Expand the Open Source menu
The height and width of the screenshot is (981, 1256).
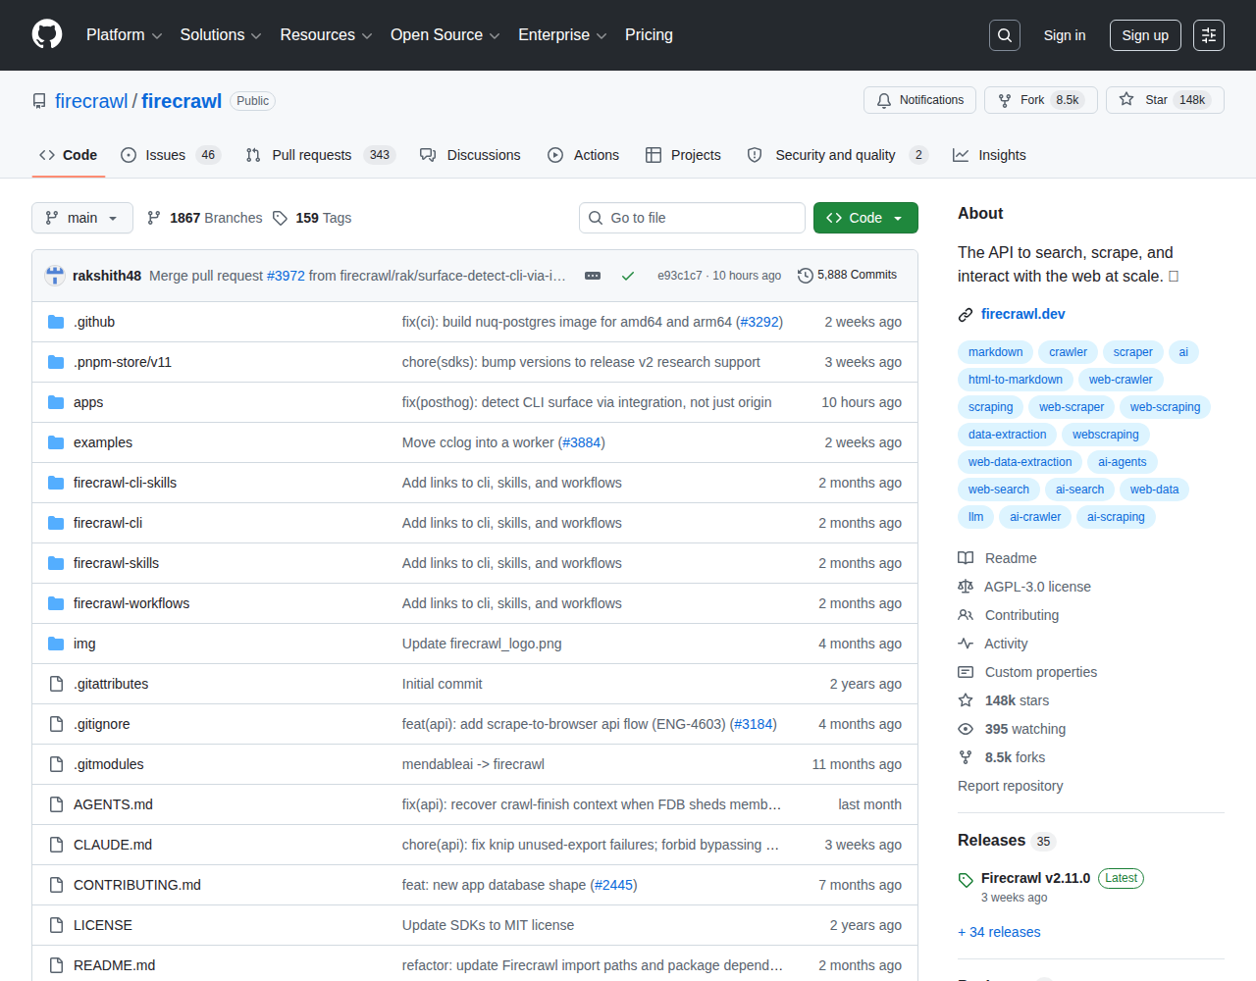[x=445, y=35]
